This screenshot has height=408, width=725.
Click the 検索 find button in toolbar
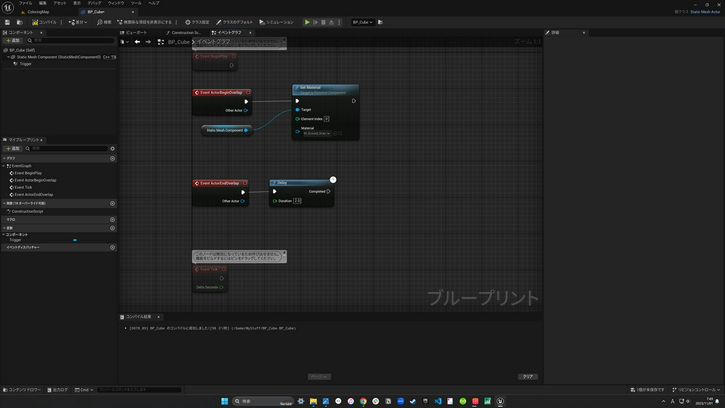coord(105,22)
